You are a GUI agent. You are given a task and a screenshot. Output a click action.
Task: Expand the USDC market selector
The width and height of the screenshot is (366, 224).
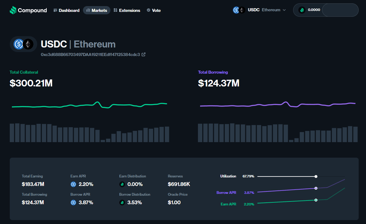tap(253, 10)
